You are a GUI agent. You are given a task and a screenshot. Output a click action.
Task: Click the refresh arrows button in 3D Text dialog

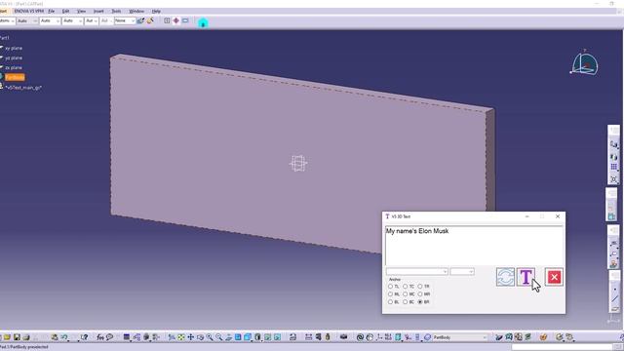pyautogui.click(x=505, y=277)
